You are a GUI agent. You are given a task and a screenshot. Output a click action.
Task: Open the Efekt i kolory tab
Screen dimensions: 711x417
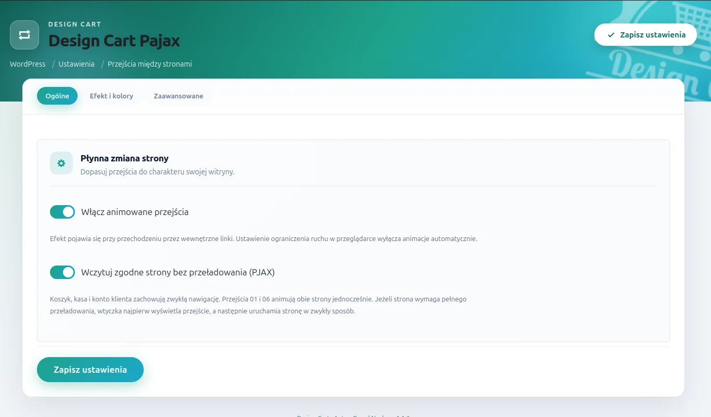(111, 96)
